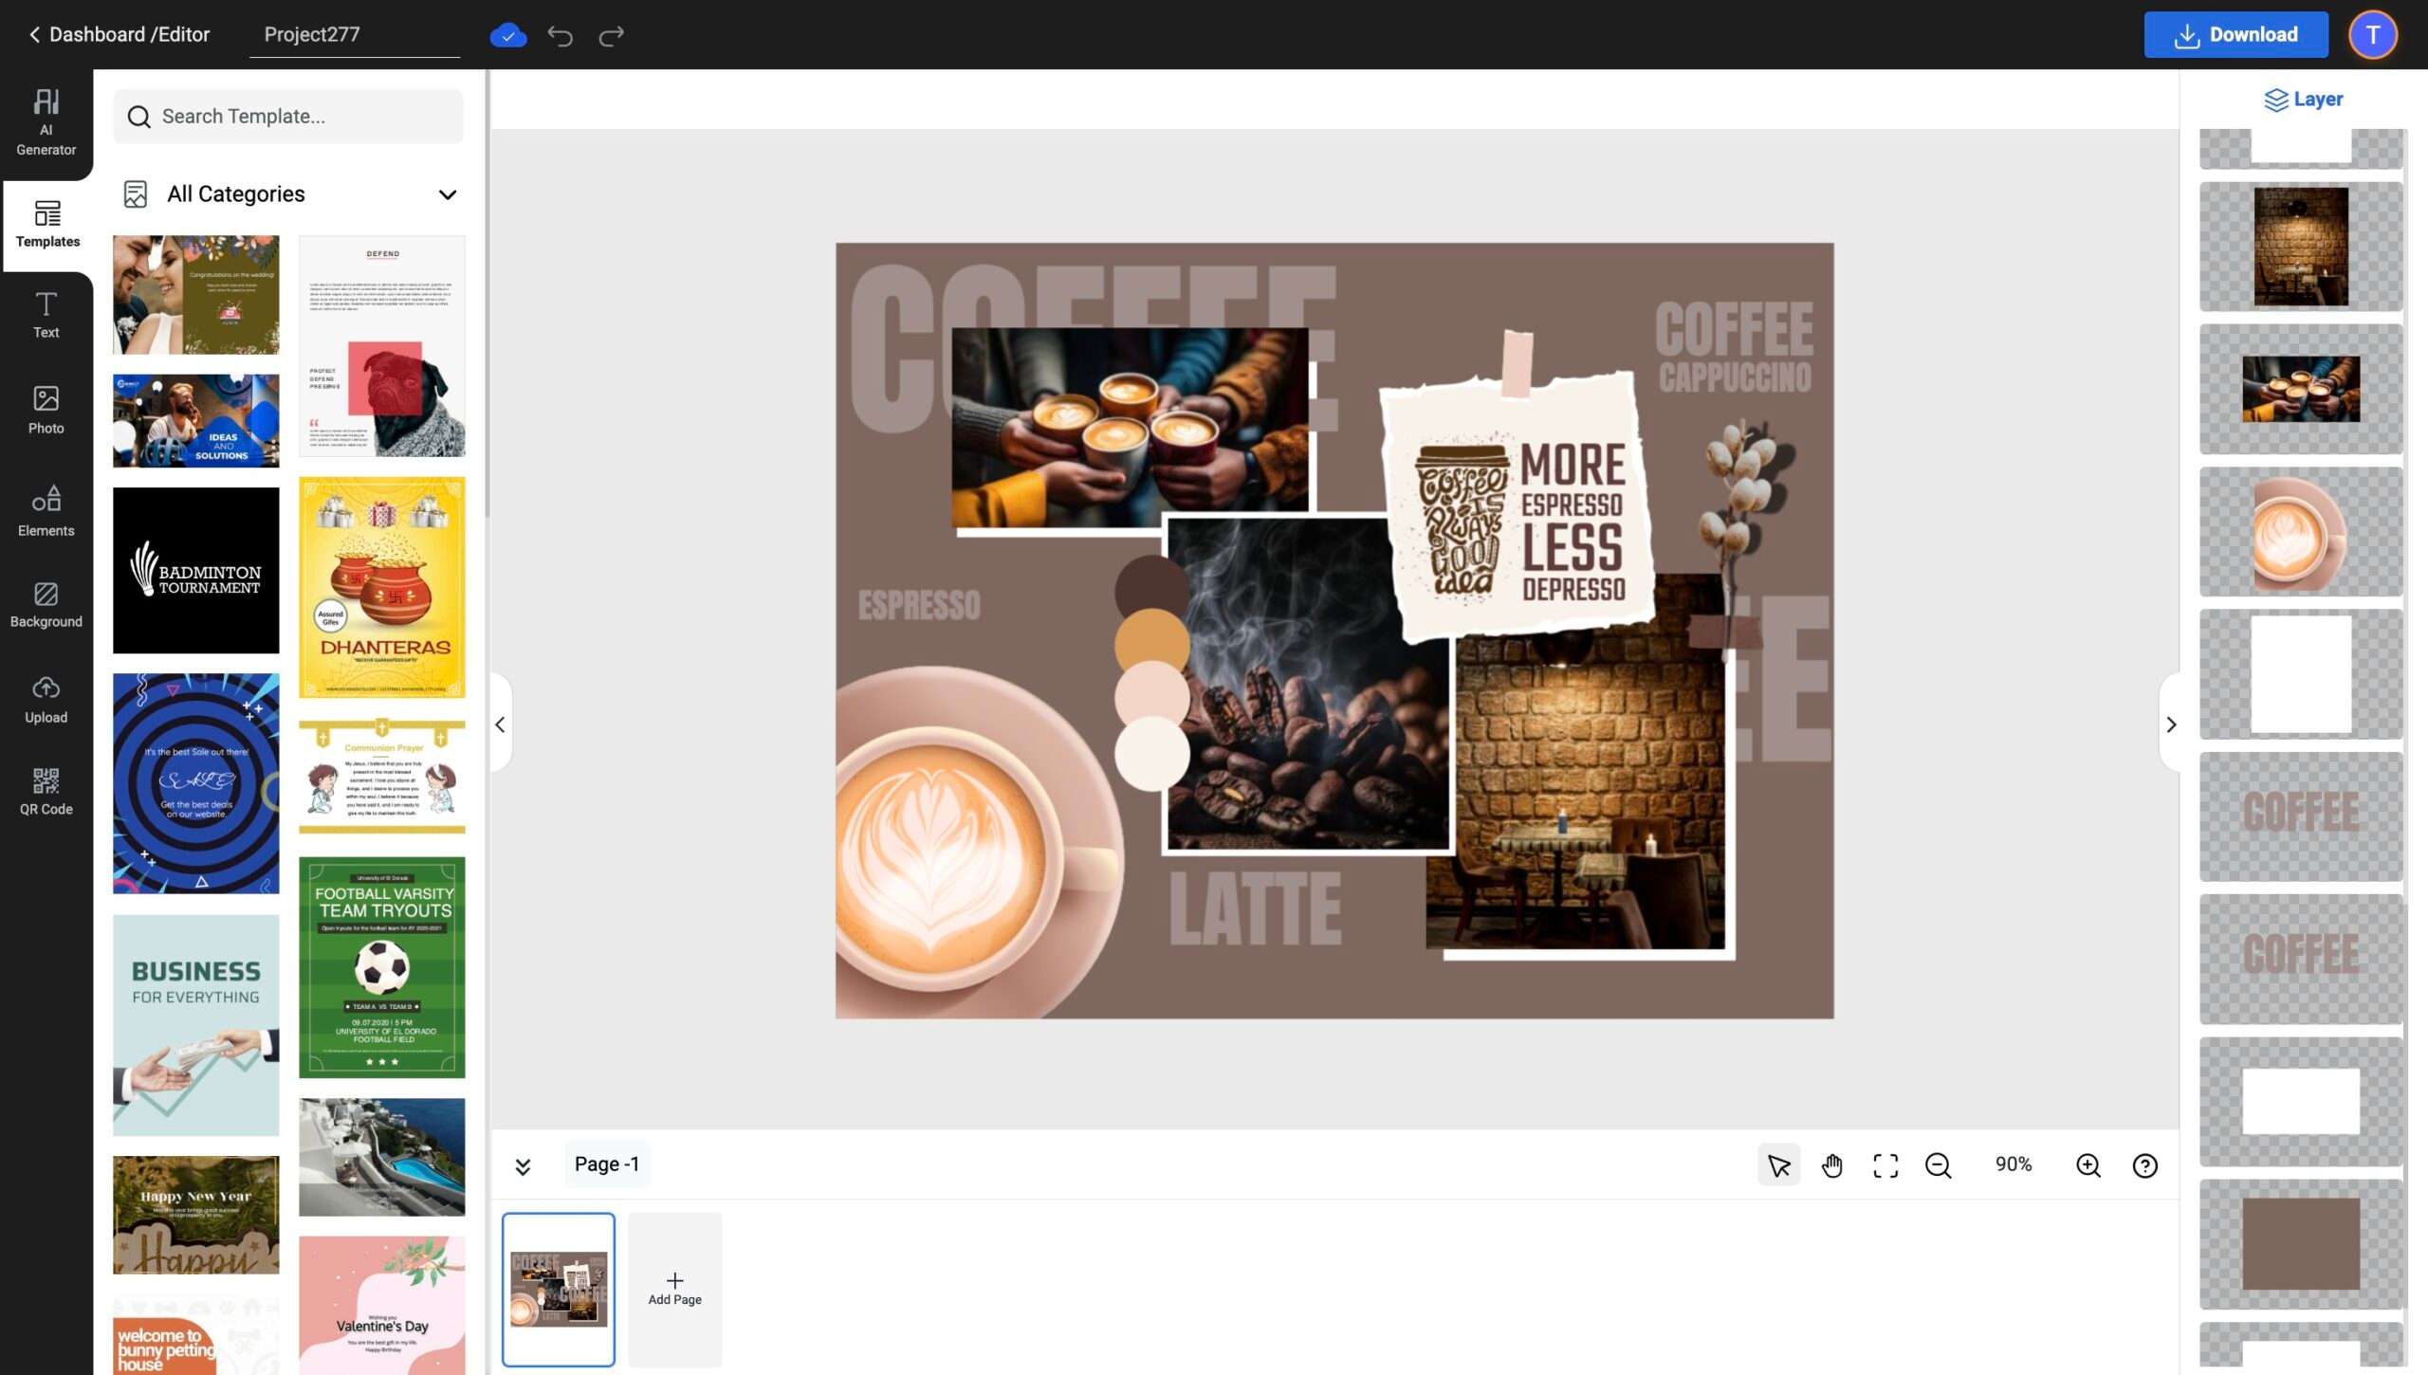Select the Badminton Tournament template
The width and height of the screenshot is (2428, 1375).
[x=196, y=570]
